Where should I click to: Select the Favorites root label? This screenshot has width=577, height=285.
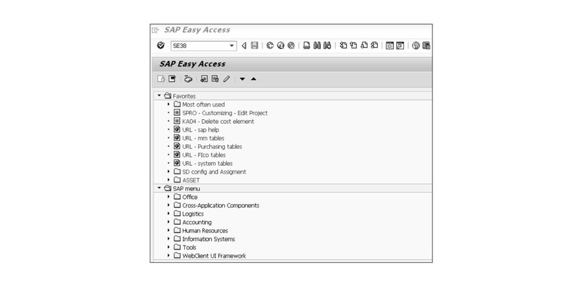(184, 96)
